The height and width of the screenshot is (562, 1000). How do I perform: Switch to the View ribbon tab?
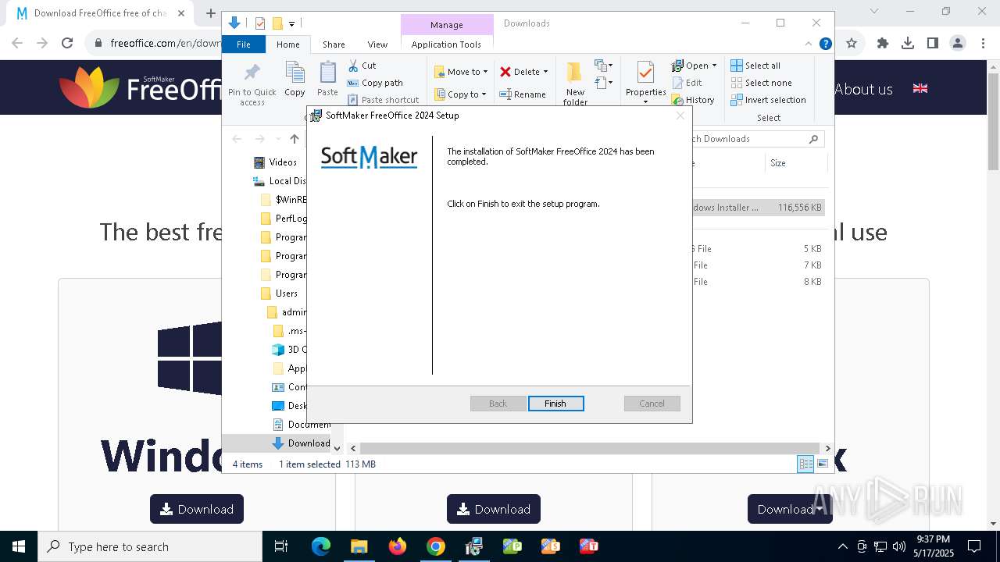coord(377,44)
